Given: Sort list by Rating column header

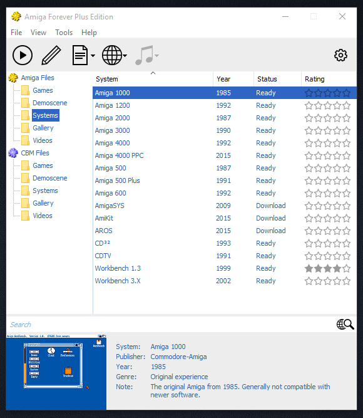Looking at the screenshot, I should [x=329, y=79].
